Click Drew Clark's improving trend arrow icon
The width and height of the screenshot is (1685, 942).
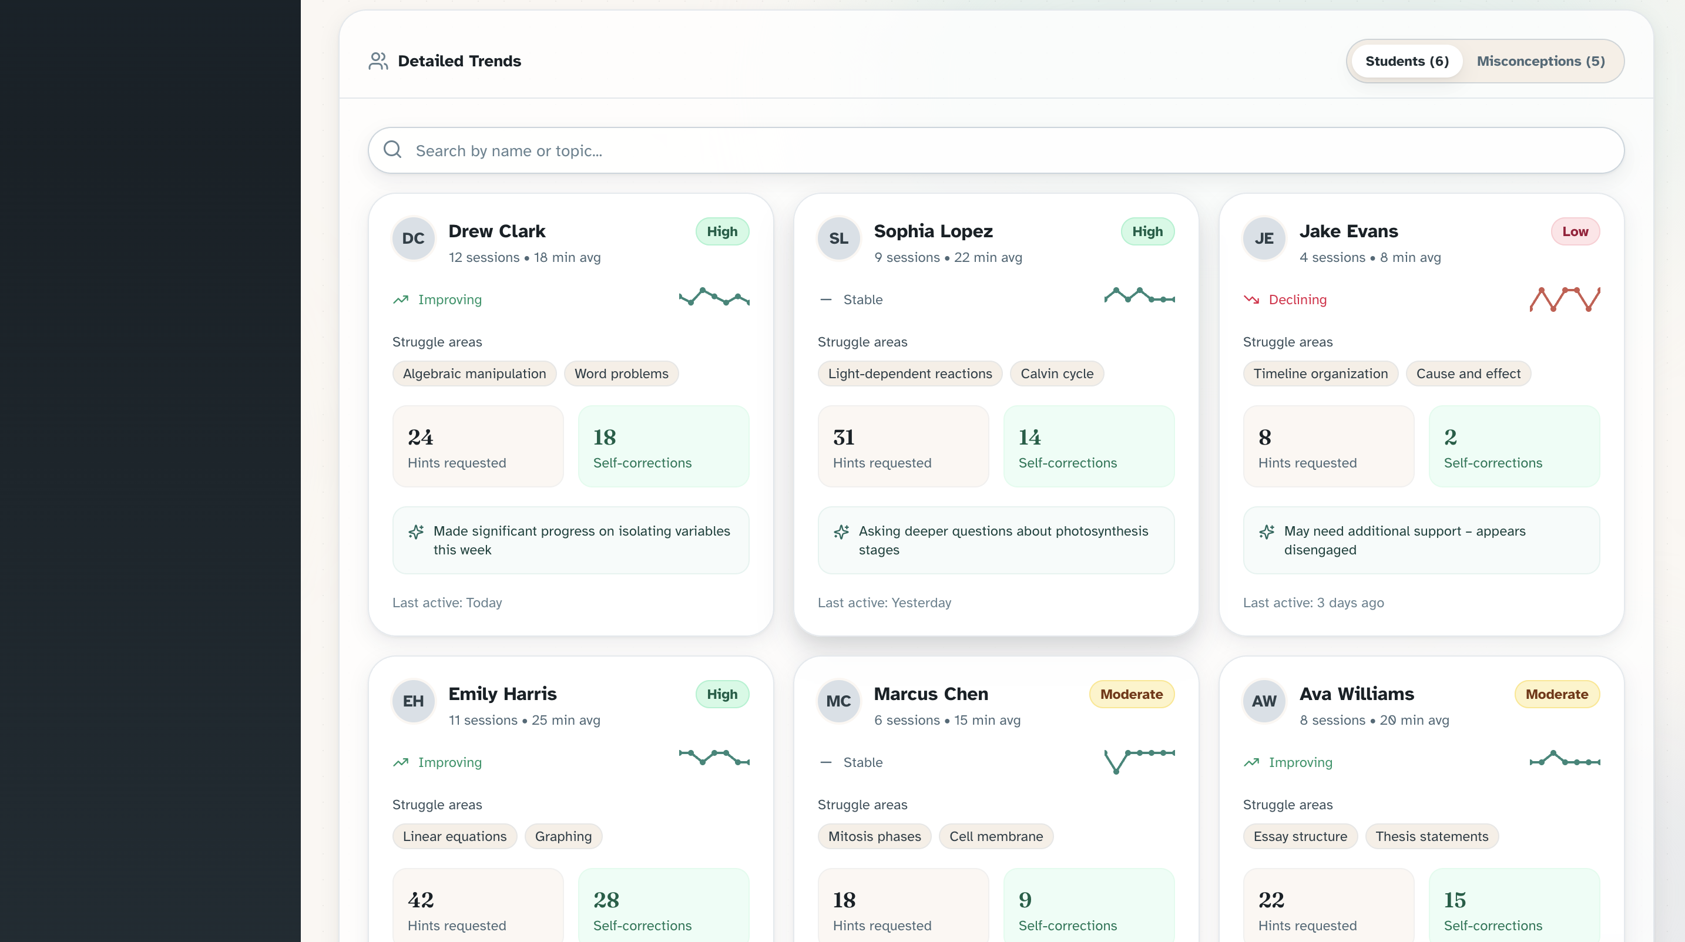(400, 300)
